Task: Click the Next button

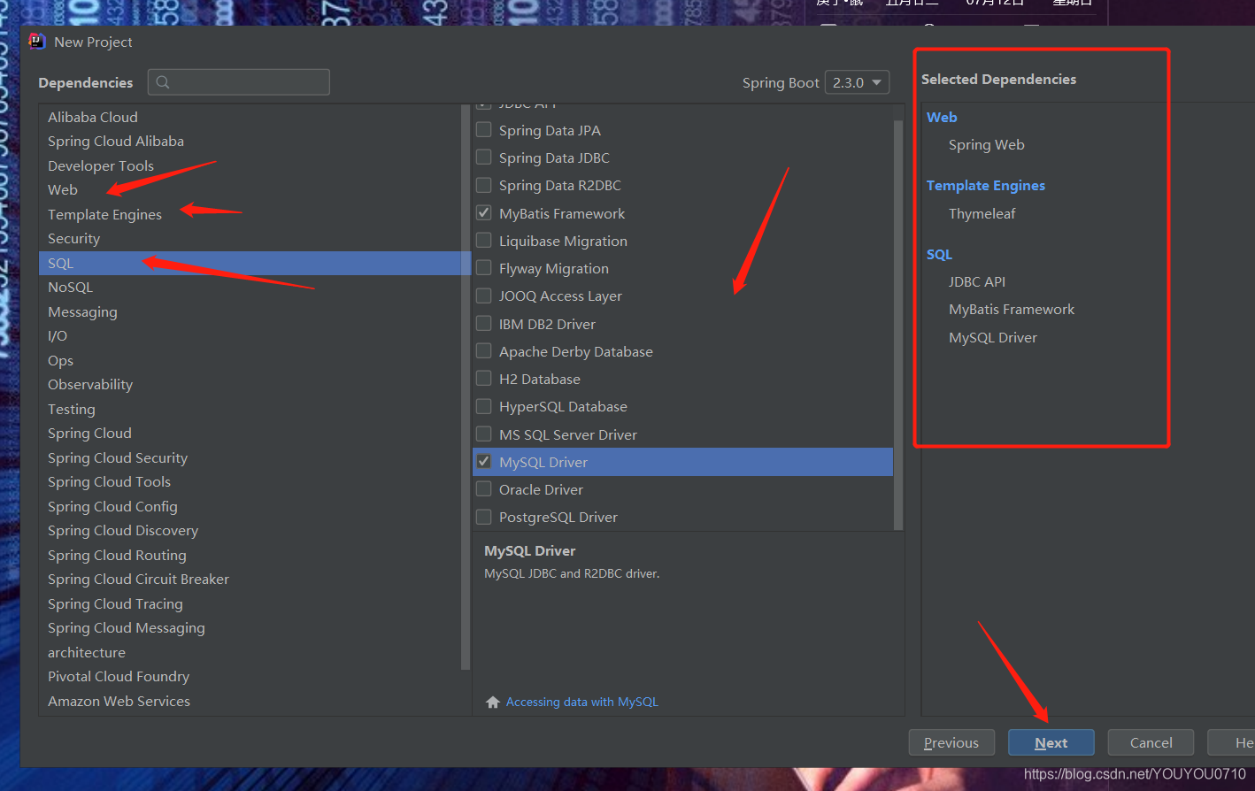Action: pyautogui.click(x=1051, y=742)
